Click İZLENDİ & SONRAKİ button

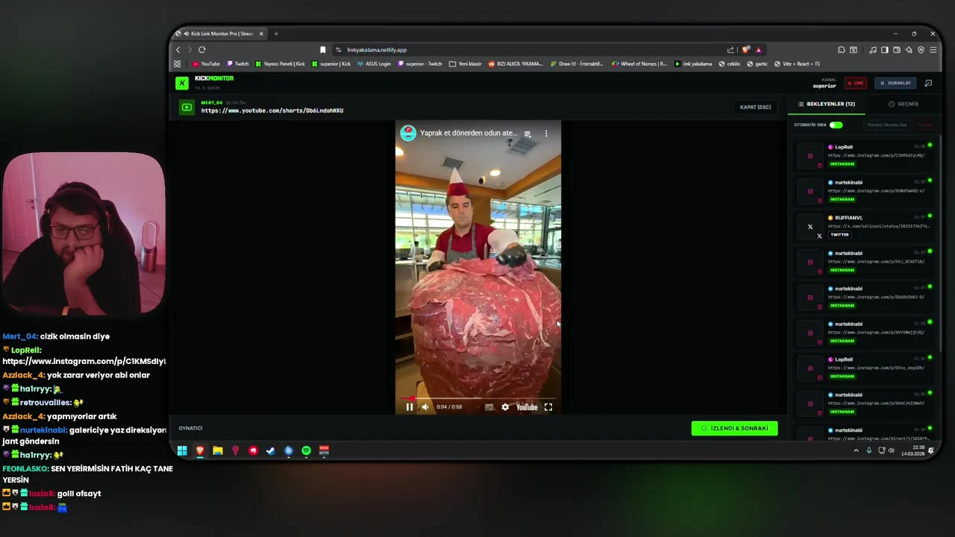coord(734,428)
